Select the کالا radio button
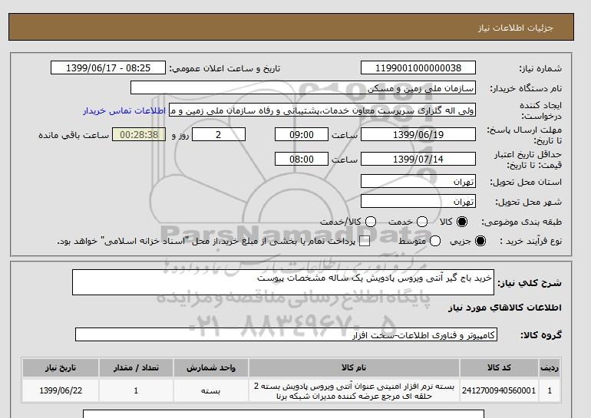This screenshot has height=418, width=591. 462,222
